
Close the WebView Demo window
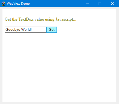pyautogui.click(x=112, y=4)
